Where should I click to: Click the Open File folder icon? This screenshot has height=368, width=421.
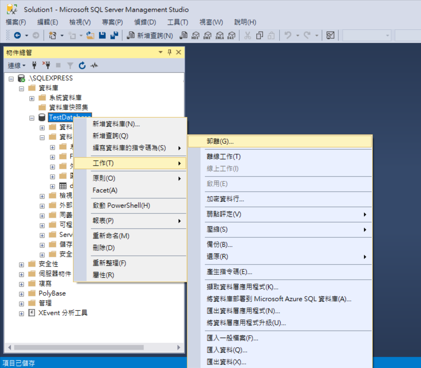pos(90,35)
